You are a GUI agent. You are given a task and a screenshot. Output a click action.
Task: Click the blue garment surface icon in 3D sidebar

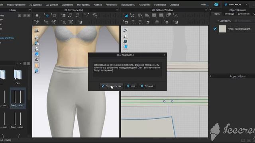click(x=37, y=54)
